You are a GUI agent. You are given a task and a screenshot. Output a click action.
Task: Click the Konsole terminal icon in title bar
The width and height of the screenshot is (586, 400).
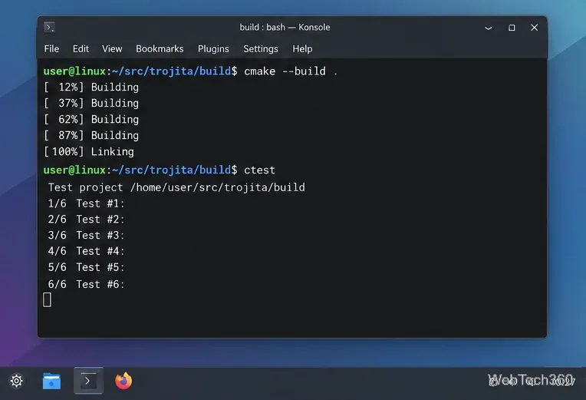click(49, 28)
